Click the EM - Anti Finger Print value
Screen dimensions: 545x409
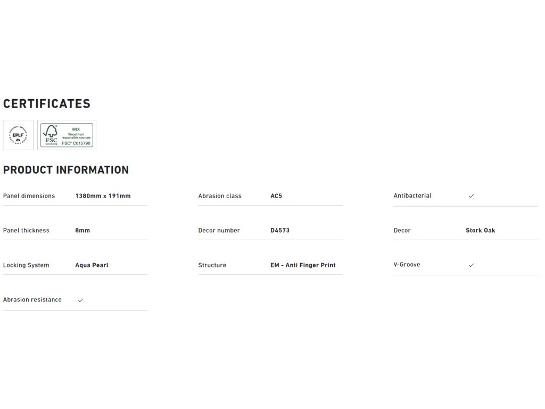click(x=303, y=265)
